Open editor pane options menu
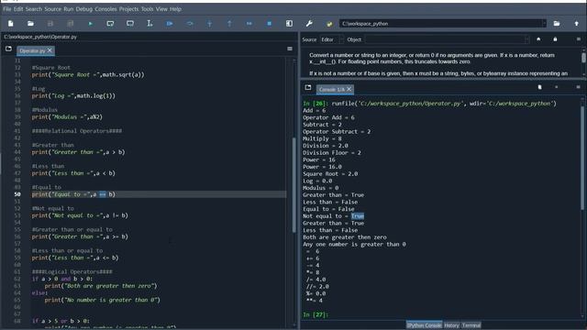 290,49
